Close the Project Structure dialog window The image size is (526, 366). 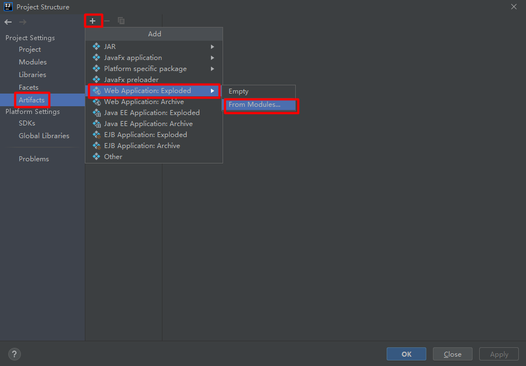pyautogui.click(x=513, y=7)
